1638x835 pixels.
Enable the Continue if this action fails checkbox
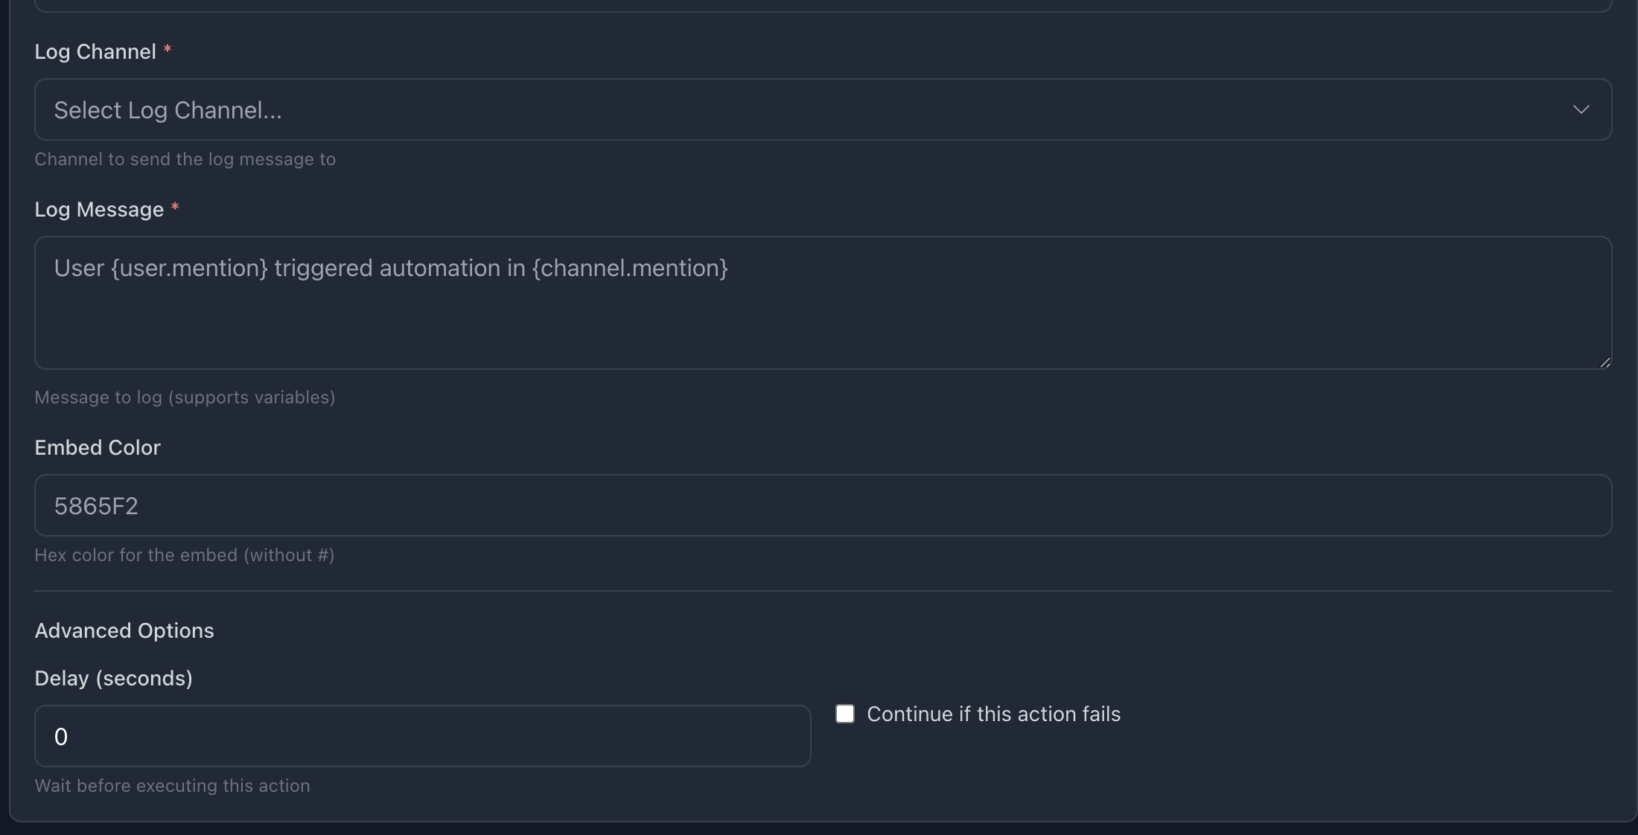tap(845, 714)
